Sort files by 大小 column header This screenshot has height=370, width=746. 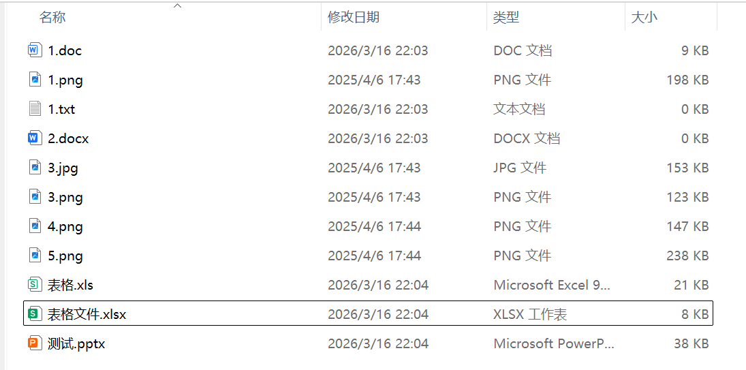point(644,18)
